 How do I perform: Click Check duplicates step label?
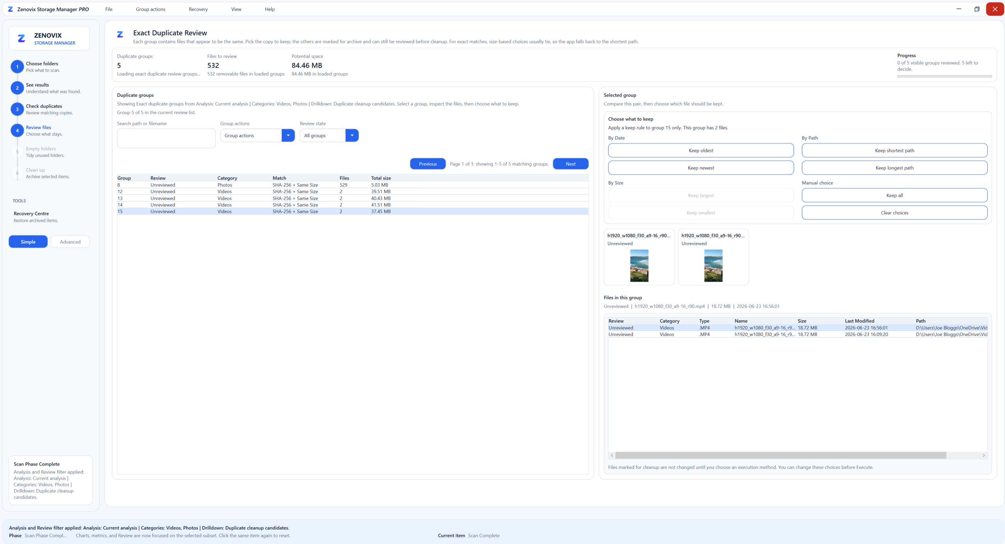coord(44,106)
